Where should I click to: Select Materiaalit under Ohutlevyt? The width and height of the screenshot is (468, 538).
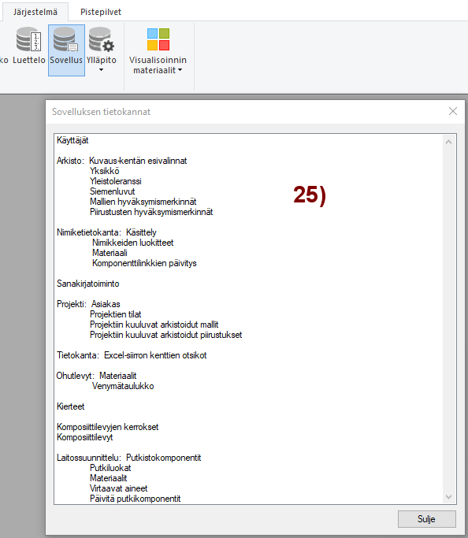point(117,376)
